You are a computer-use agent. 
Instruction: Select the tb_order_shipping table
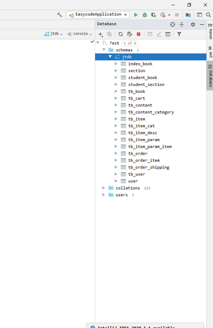(149, 167)
